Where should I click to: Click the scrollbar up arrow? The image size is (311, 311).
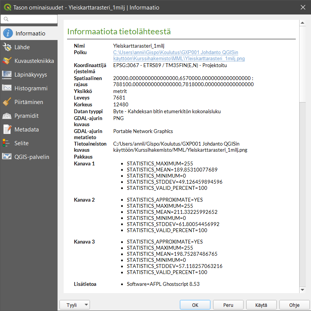(303, 23)
